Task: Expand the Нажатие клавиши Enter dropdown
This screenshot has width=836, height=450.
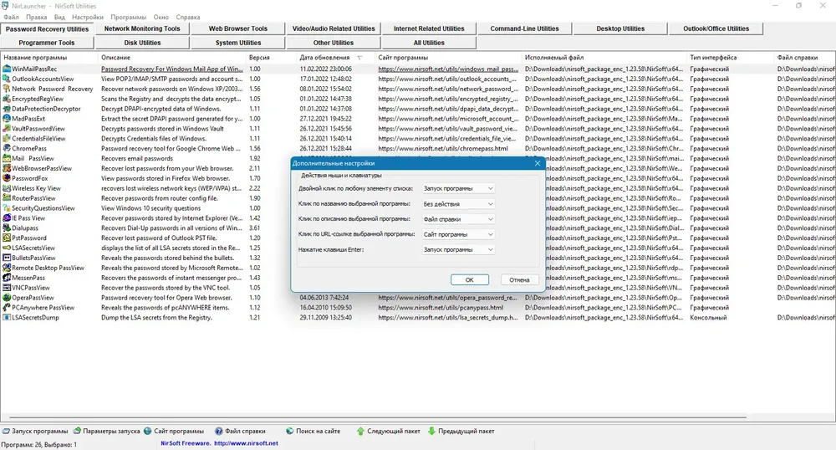Action: 458,249
